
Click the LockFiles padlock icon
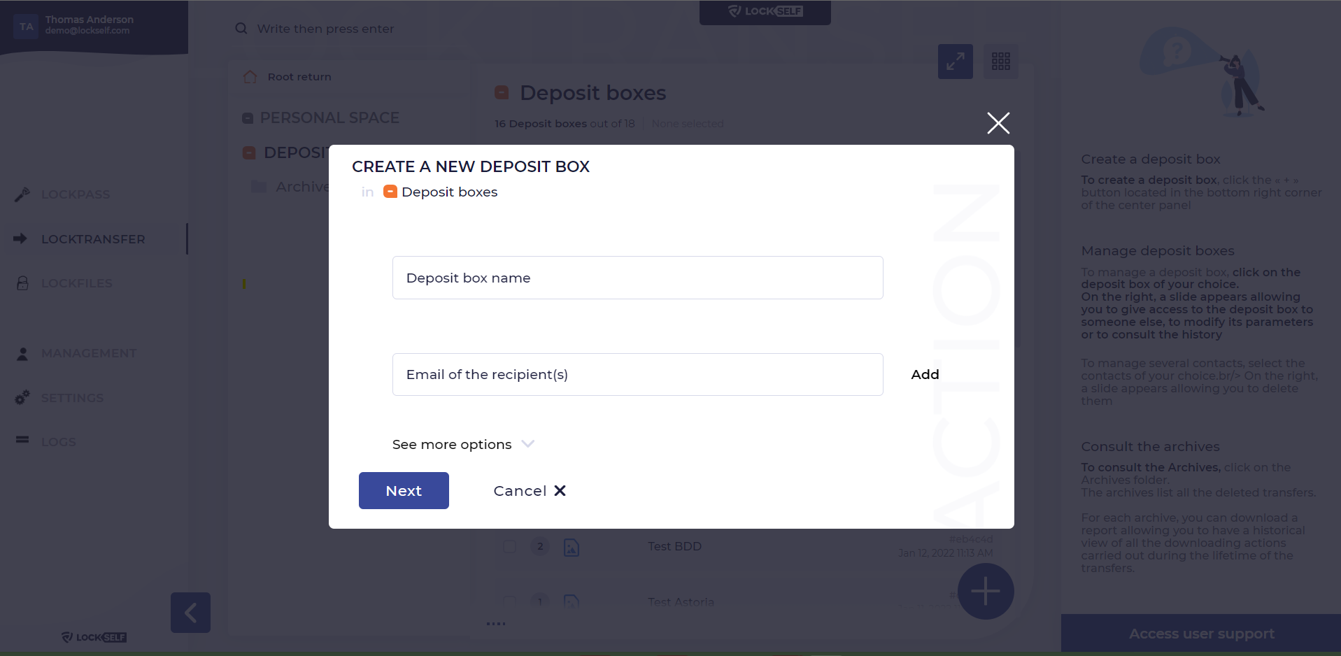[22, 283]
